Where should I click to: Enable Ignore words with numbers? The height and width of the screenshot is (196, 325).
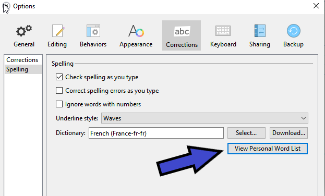[59, 104]
